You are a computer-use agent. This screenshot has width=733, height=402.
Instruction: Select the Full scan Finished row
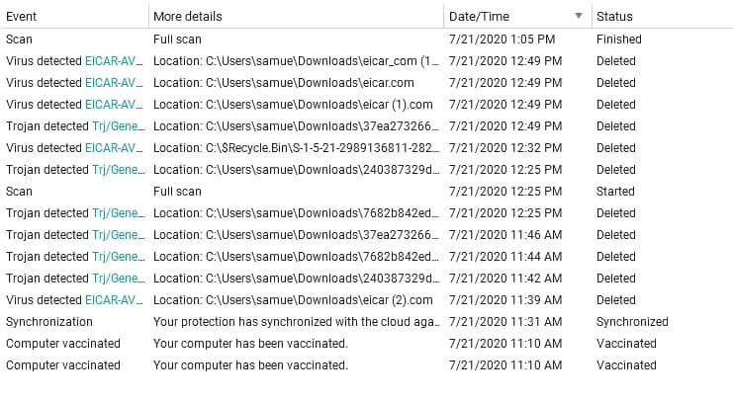pos(366,40)
